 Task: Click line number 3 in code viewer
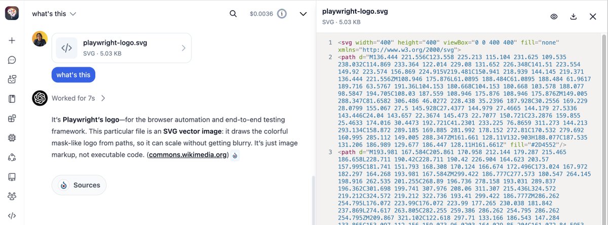(330, 152)
